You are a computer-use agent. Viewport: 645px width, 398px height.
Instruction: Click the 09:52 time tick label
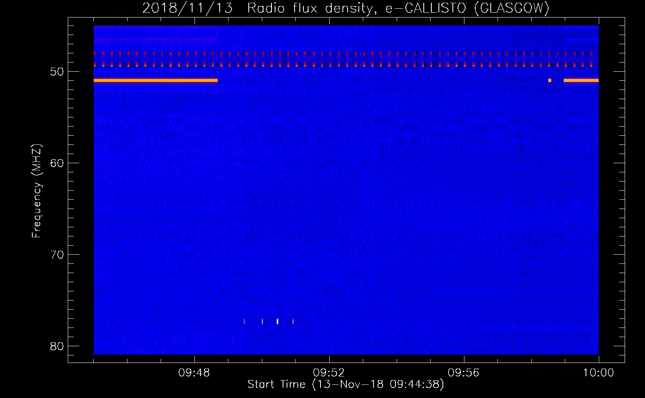tap(329, 373)
